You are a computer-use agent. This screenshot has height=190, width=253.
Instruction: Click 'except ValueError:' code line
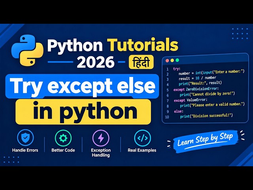click(x=191, y=100)
